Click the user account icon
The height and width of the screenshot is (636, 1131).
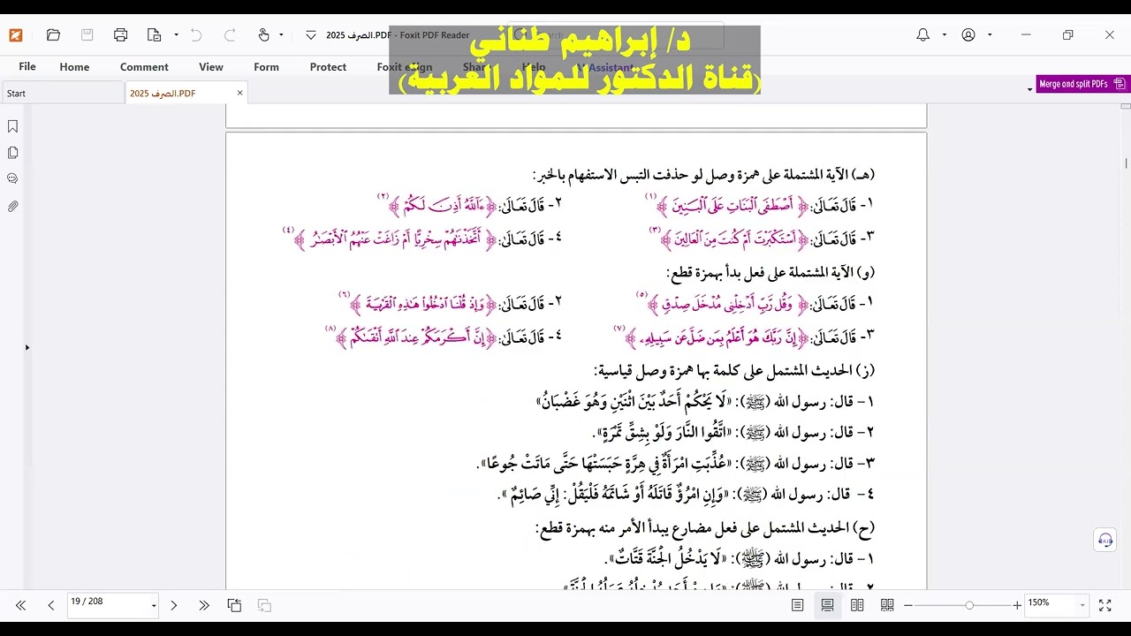coord(968,35)
